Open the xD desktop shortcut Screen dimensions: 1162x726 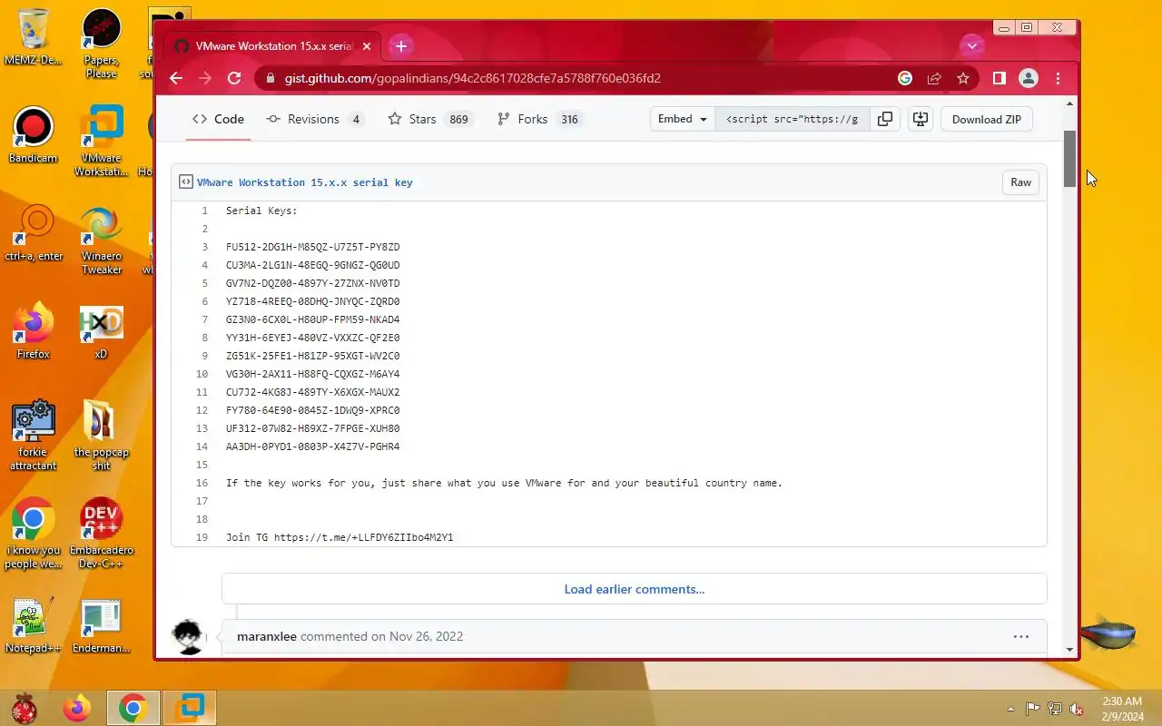101,331
